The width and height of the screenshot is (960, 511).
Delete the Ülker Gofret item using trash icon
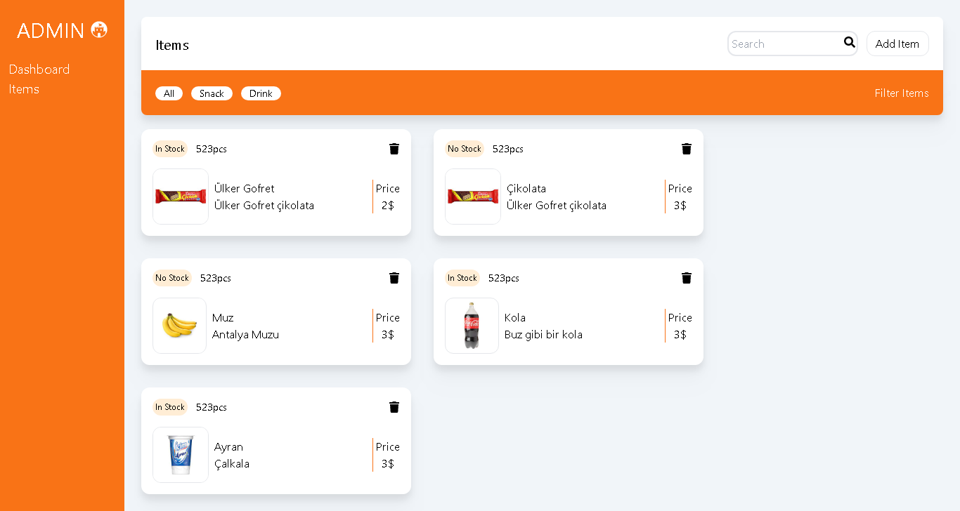coord(394,149)
